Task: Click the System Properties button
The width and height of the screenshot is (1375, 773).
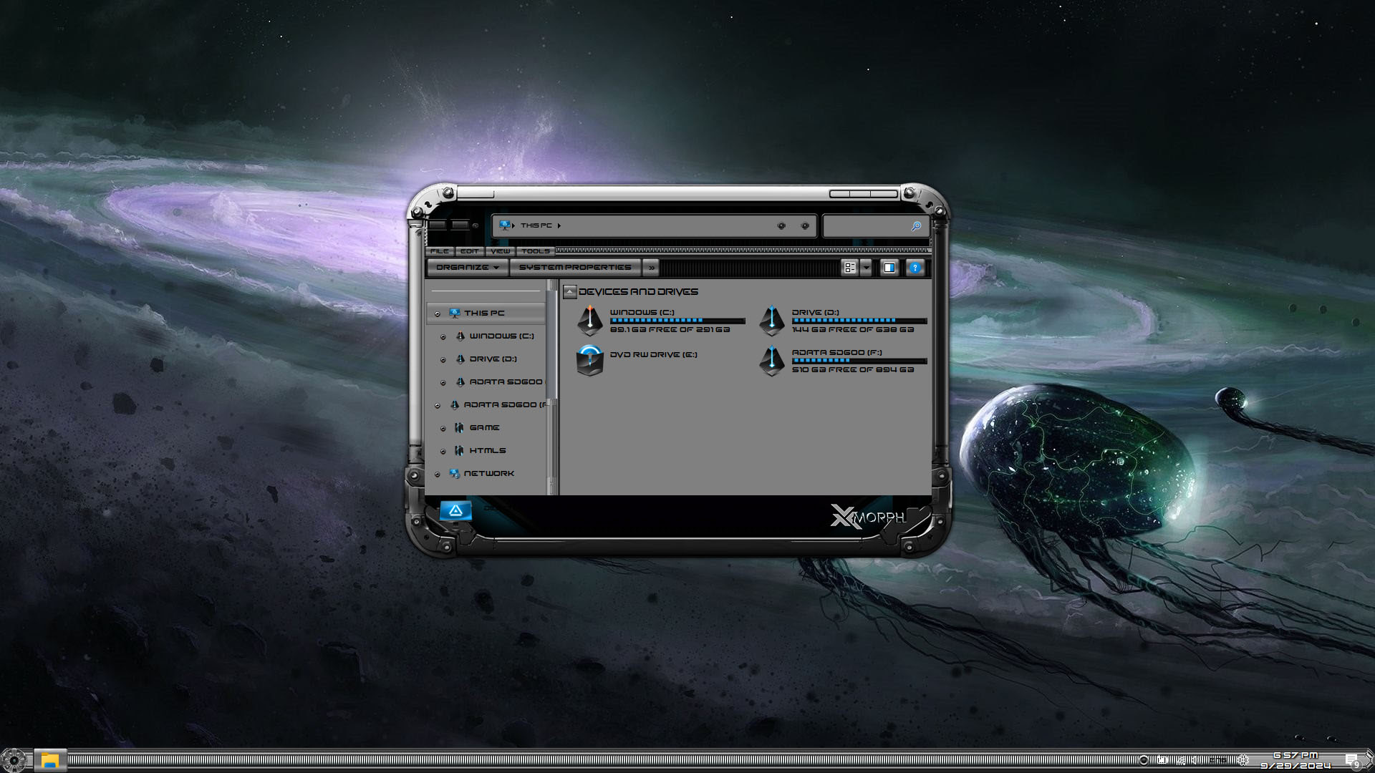Action: tap(575, 268)
